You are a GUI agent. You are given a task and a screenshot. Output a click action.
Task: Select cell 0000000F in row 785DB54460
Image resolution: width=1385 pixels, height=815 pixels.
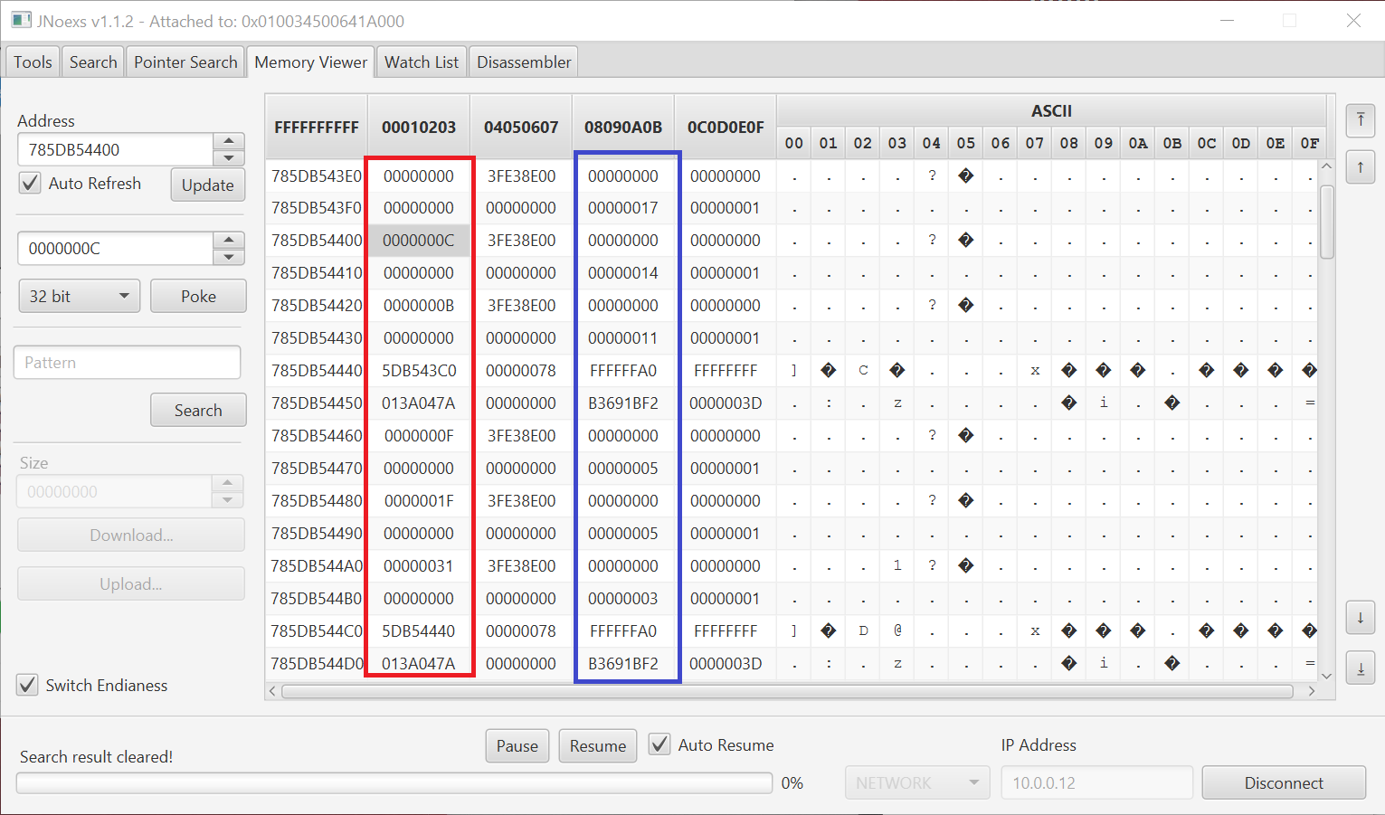tap(419, 436)
